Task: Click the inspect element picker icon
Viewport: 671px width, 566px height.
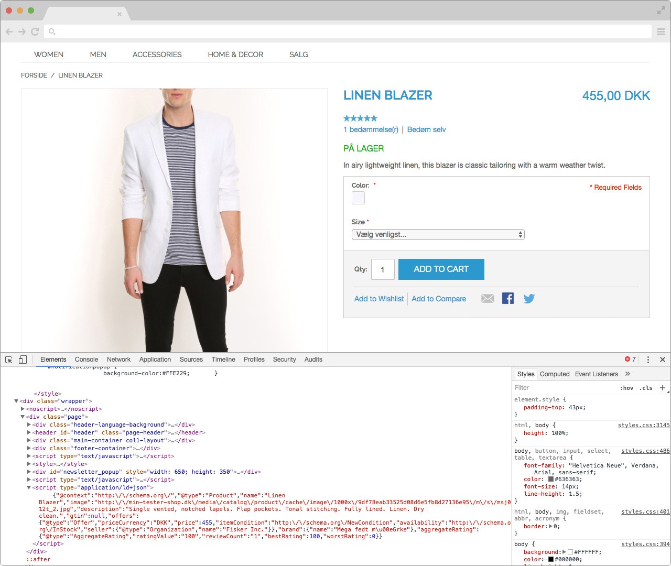Action: pos(9,360)
